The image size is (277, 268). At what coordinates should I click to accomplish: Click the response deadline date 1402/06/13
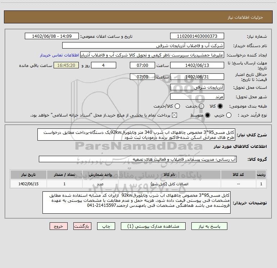[x=197, y=65]
